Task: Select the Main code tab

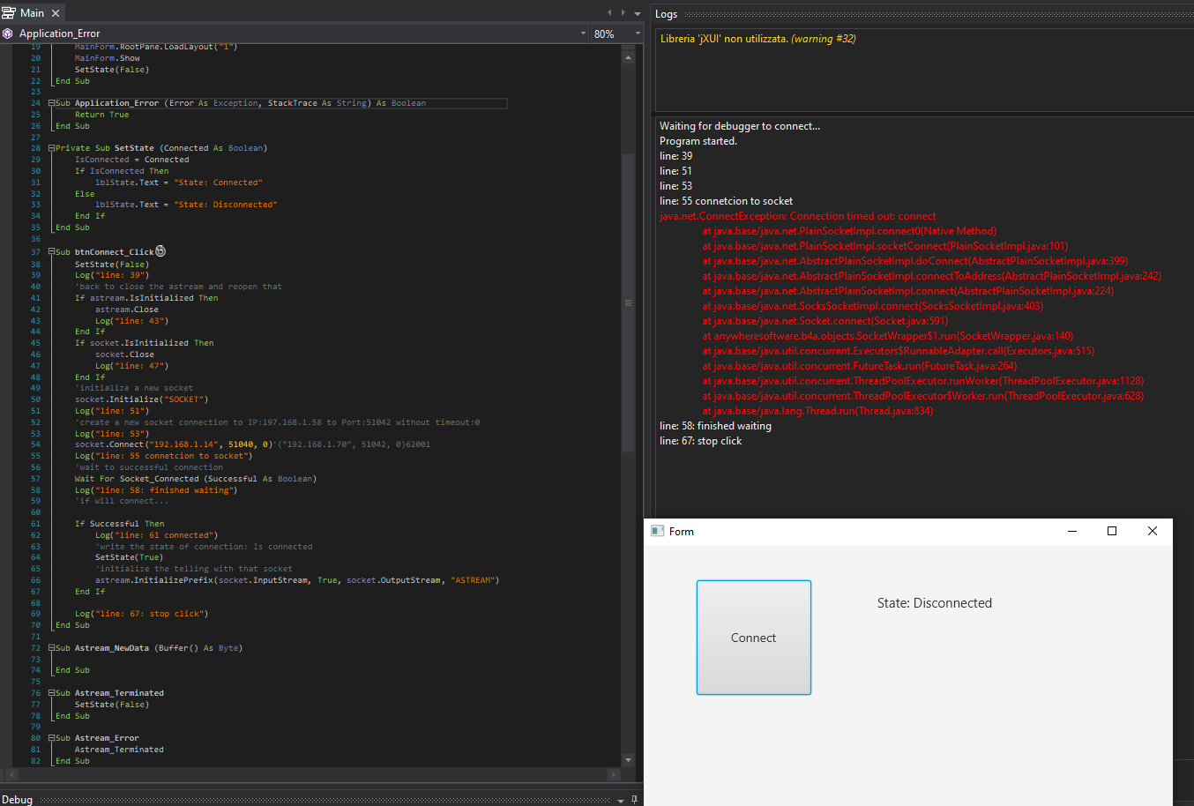Action: point(32,13)
